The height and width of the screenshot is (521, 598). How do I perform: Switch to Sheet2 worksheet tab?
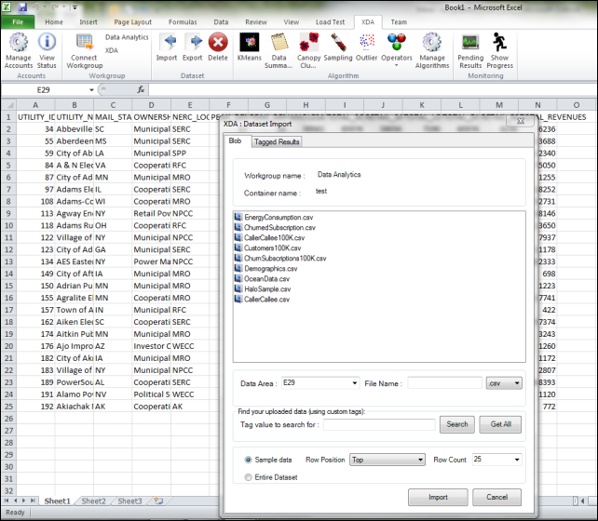click(x=93, y=501)
